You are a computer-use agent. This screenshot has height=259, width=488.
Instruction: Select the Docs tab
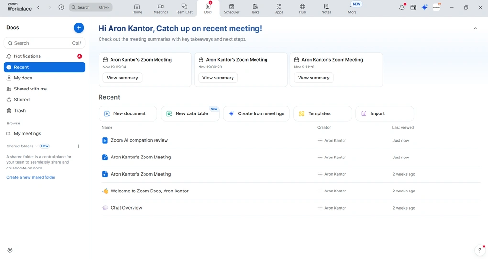coord(208,9)
